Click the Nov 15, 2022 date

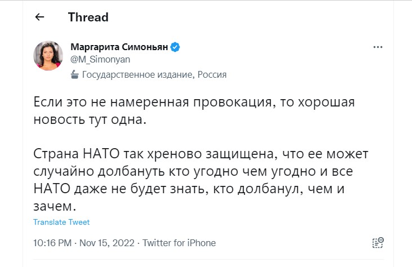tap(106, 243)
